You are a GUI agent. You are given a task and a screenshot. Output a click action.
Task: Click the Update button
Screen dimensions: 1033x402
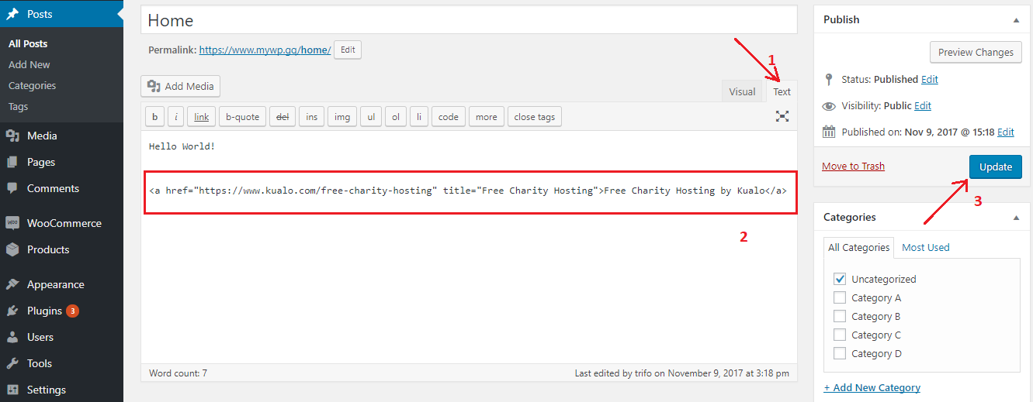(x=996, y=167)
